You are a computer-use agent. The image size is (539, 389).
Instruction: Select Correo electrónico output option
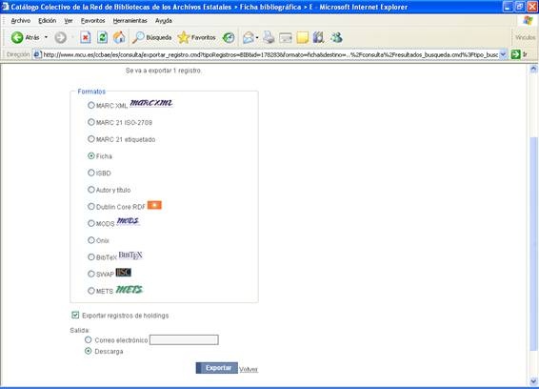[89, 339]
